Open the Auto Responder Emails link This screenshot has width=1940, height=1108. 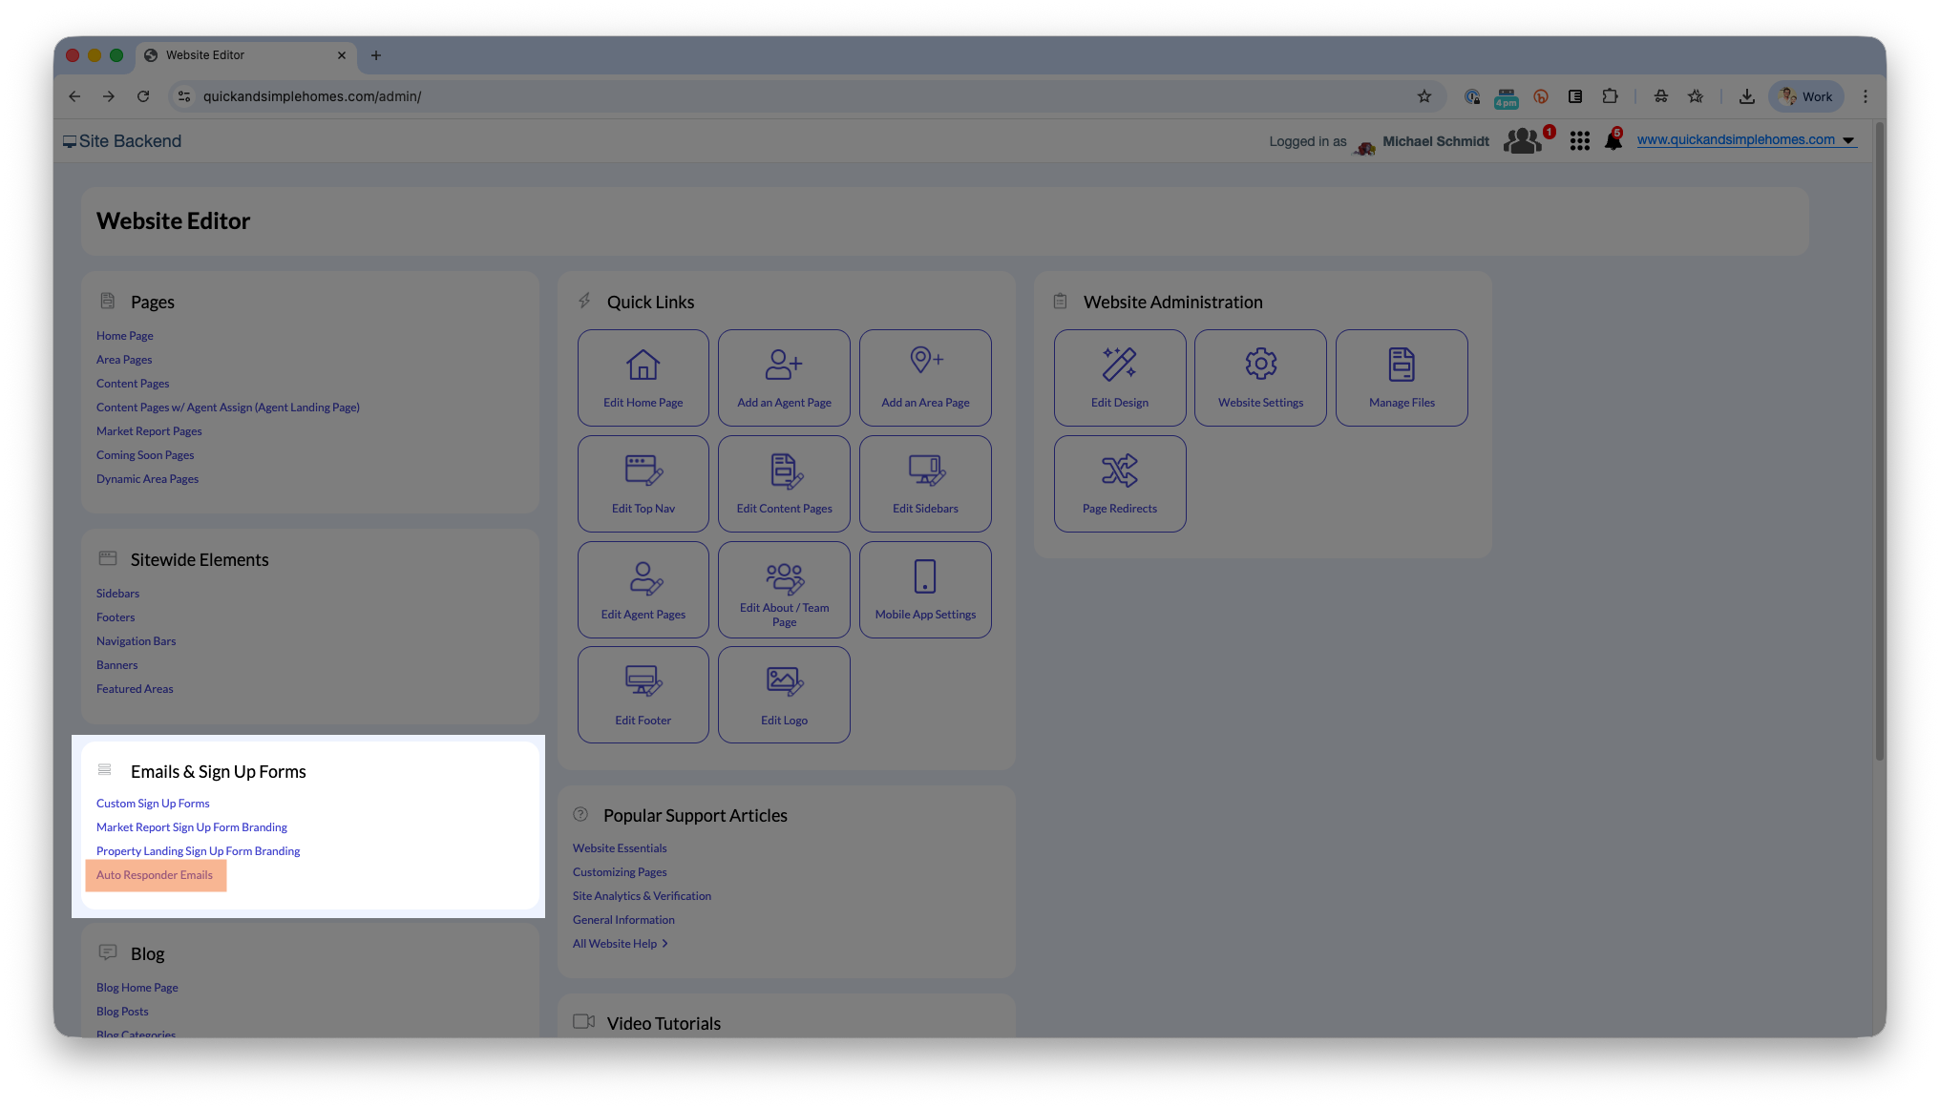[155, 875]
